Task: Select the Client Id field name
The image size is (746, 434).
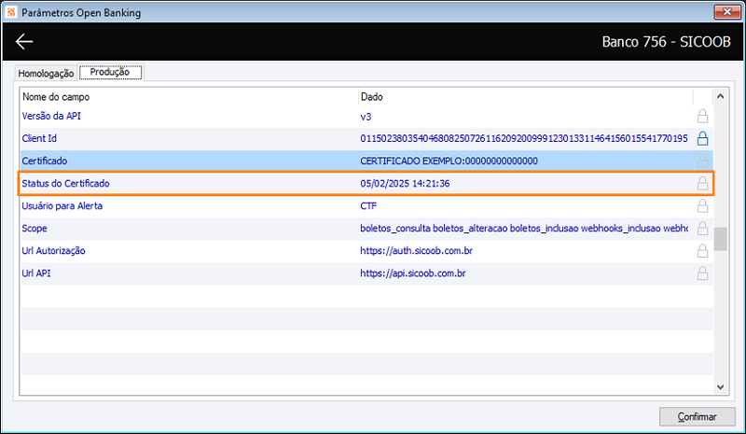Action: [x=39, y=139]
